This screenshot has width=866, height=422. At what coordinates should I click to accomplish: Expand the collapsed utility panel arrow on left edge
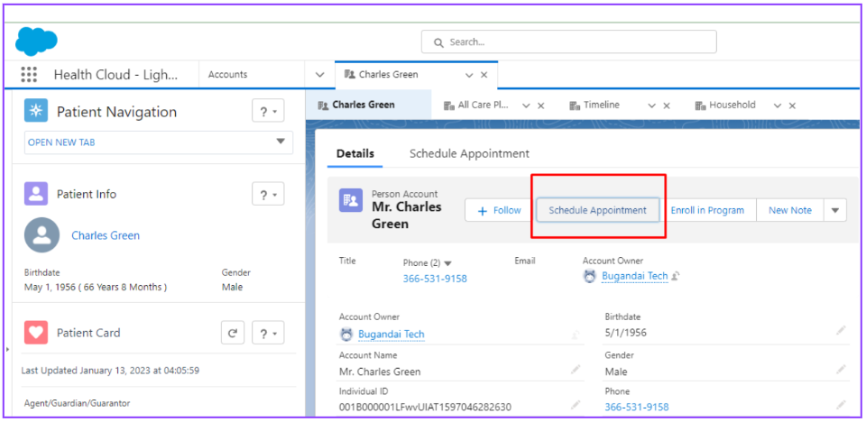(7, 349)
